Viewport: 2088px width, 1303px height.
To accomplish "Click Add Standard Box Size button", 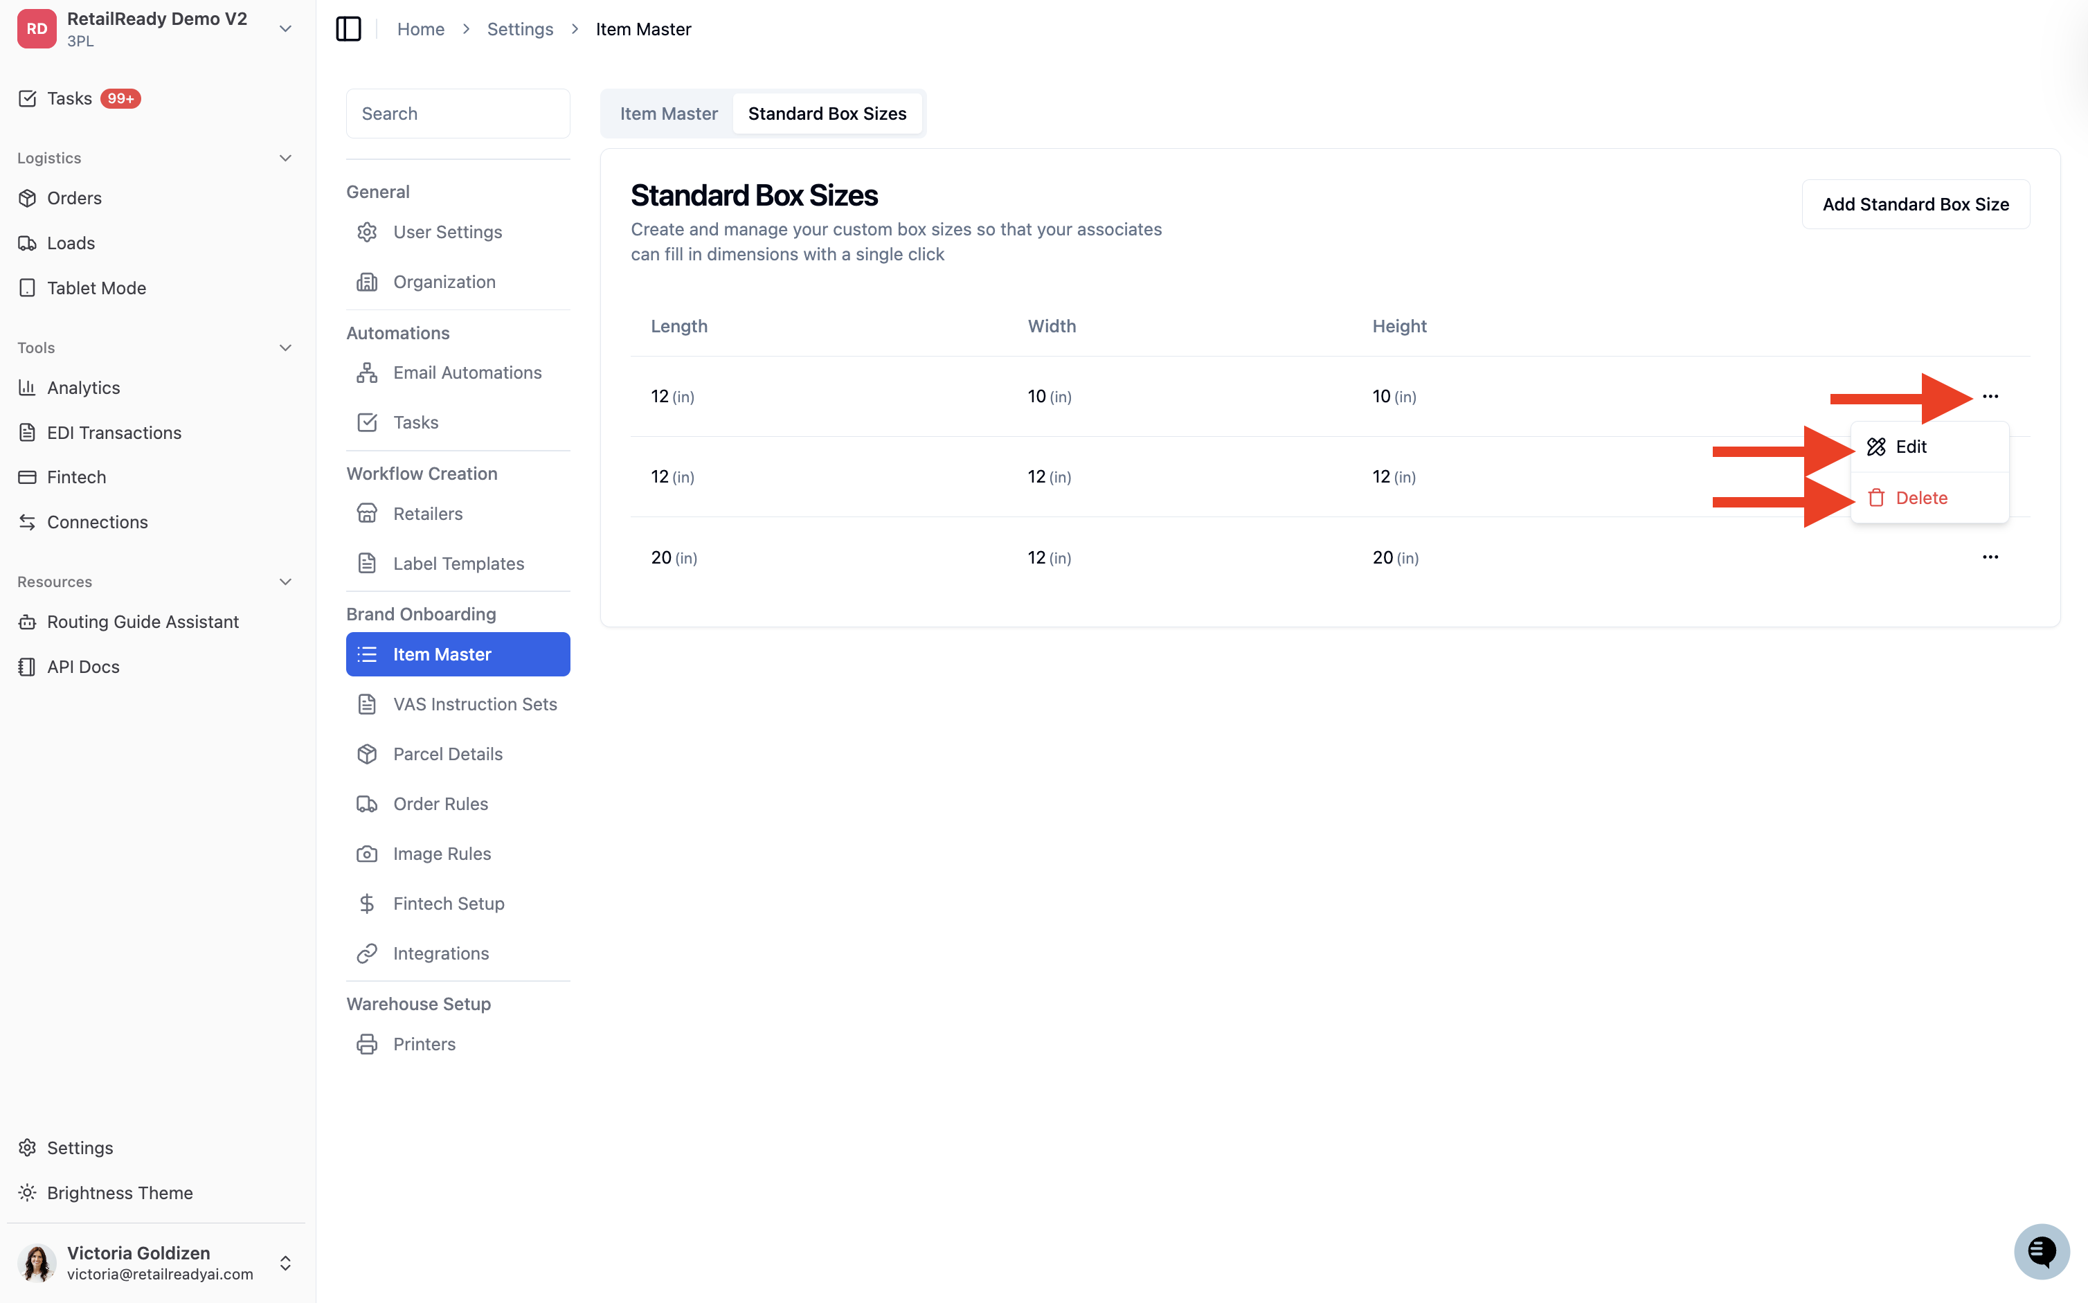I will pyautogui.click(x=1915, y=204).
